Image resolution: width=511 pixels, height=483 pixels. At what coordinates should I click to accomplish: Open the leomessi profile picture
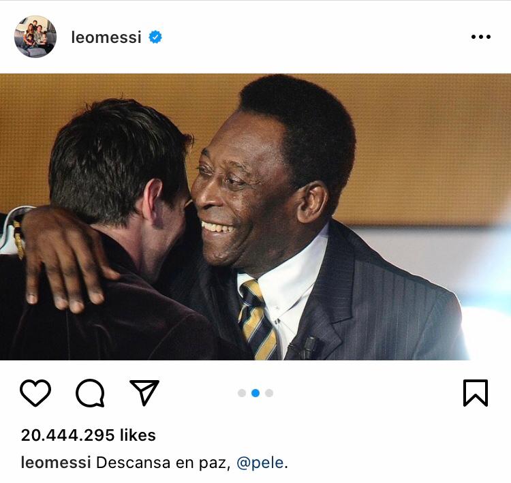35,37
